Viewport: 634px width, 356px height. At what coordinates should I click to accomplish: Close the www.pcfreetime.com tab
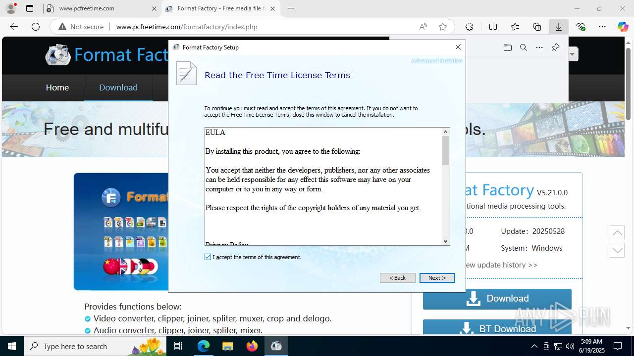[x=154, y=8]
